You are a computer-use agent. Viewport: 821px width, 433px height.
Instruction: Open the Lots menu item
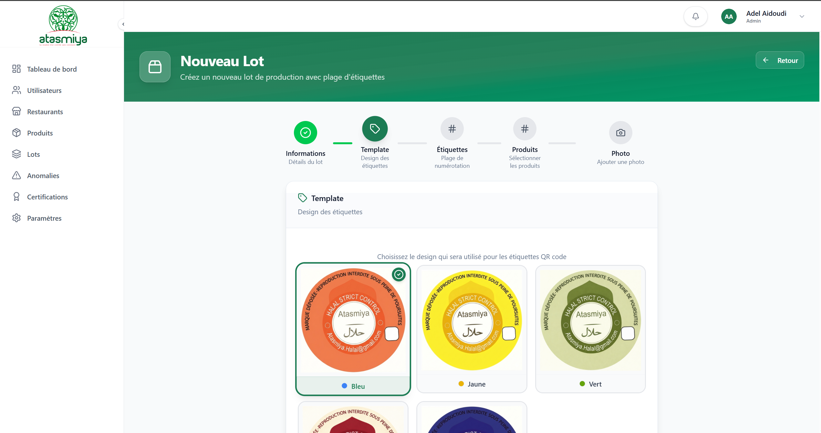tap(33, 154)
